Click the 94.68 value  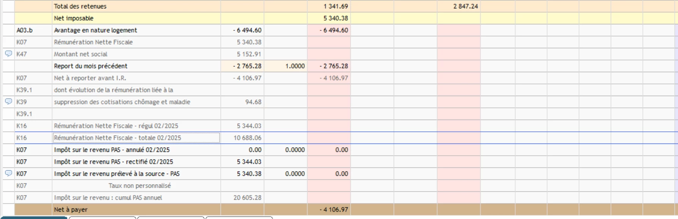coord(254,102)
